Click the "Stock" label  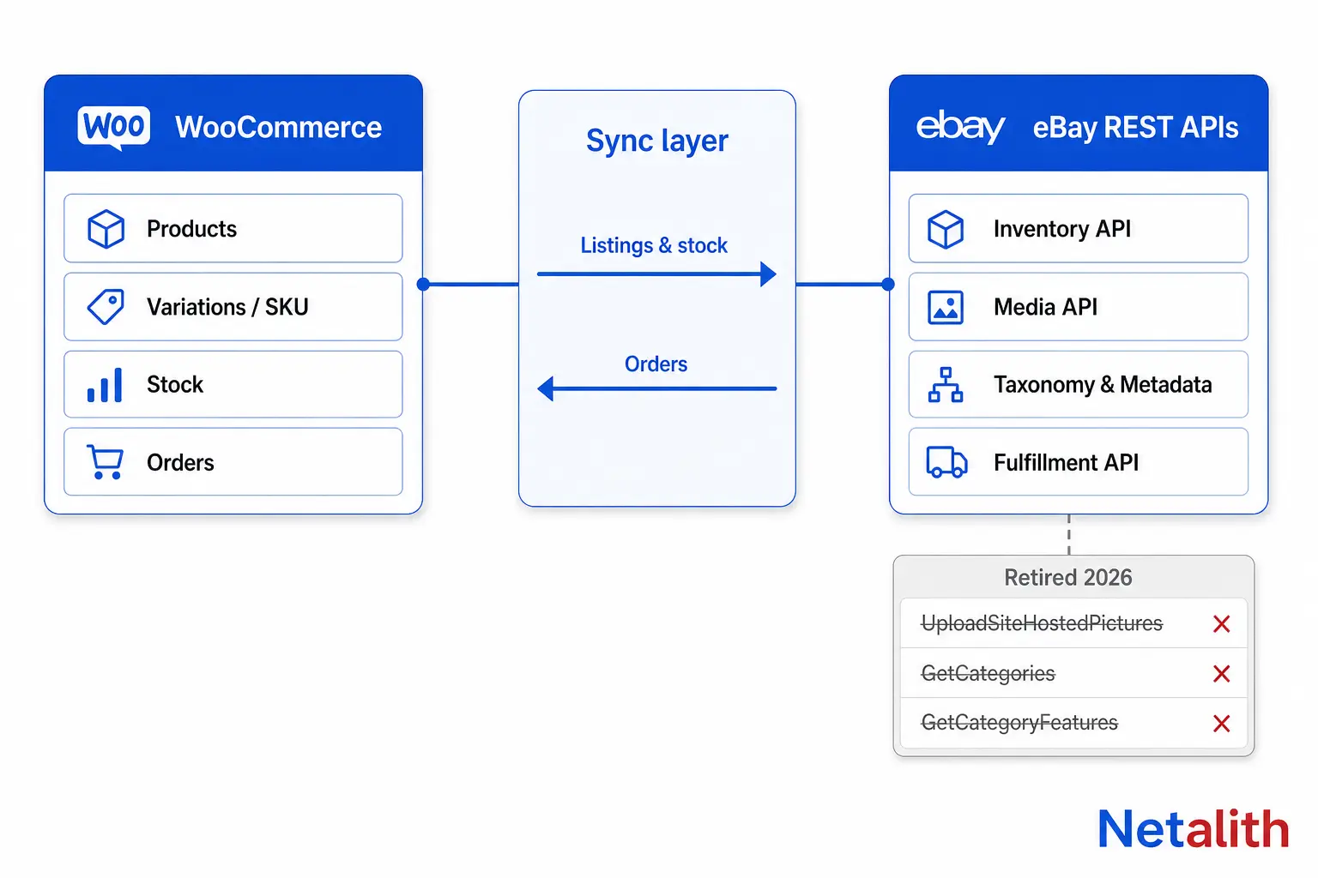click(x=175, y=385)
